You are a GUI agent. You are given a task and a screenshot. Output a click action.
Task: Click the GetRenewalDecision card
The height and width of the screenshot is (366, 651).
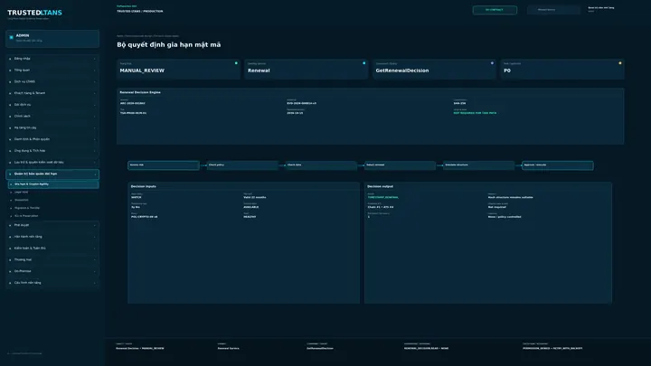tap(434, 69)
